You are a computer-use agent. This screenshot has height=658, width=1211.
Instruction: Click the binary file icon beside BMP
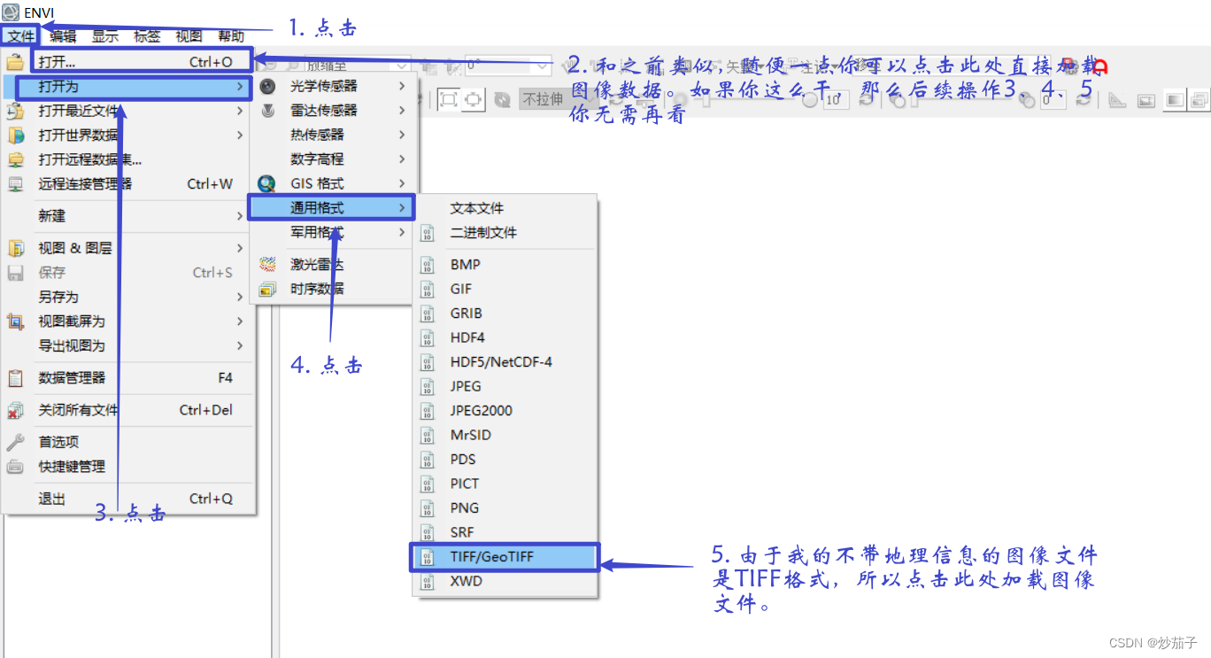pos(428,264)
